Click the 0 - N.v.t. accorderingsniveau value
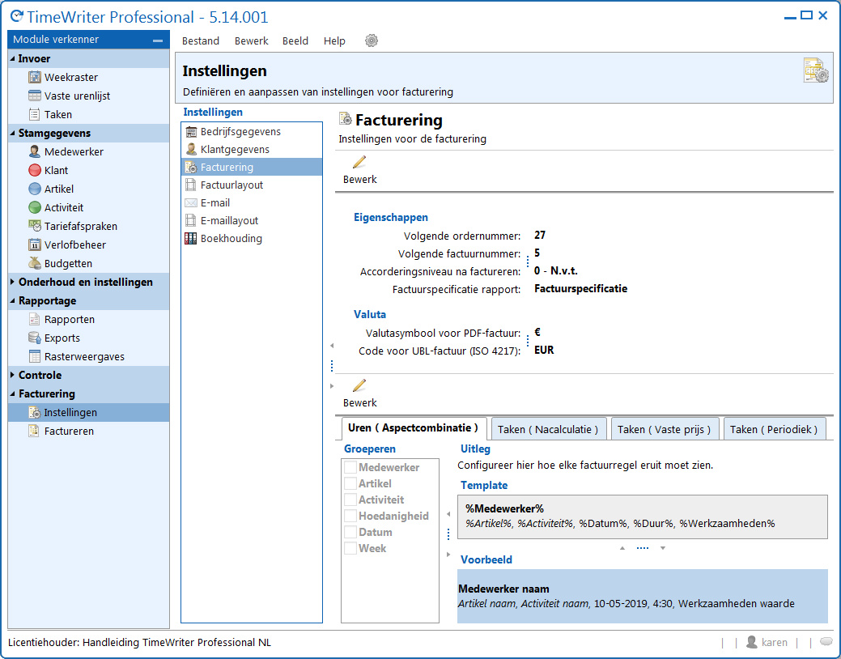841x659 pixels. [555, 270]
